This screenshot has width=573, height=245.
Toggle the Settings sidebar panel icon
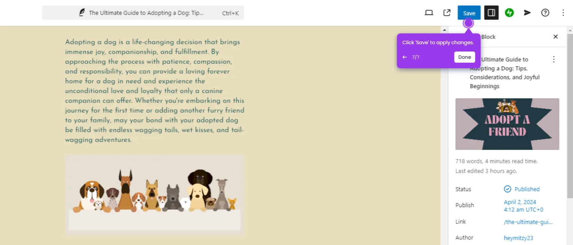point(491,13)
